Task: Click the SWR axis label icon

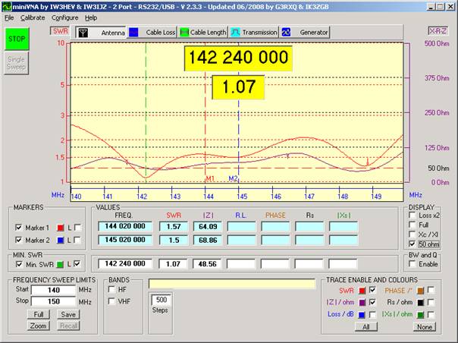Action: coord(58,31)
